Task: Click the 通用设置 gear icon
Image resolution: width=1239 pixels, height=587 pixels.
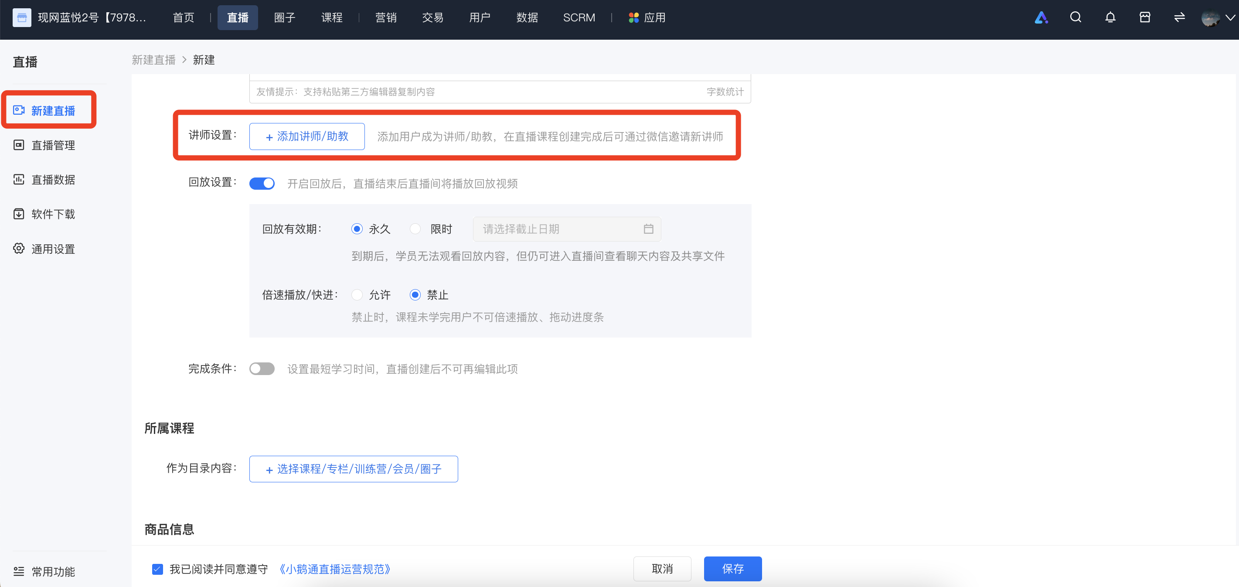Action: click(19, 249)
